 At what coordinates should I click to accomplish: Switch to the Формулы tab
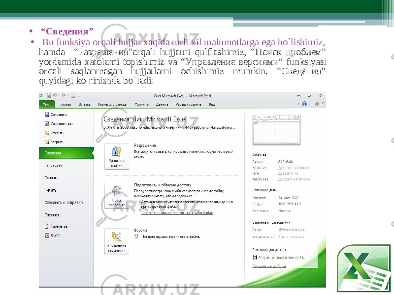click(141, 104)
